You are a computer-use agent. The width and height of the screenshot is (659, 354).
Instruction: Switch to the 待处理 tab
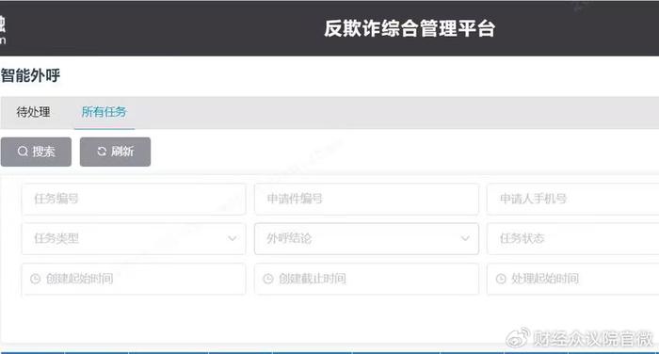pyautogui.click(x=33, y=112)
